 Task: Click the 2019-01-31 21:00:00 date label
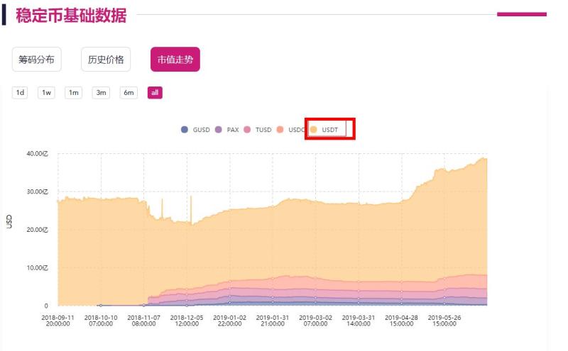tap(273, 321)
